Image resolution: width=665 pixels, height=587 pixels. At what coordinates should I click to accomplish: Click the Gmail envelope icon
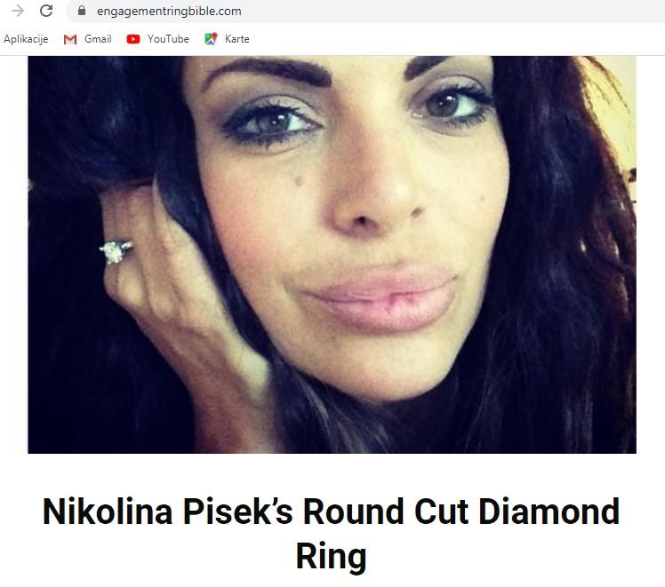point(70,39)
